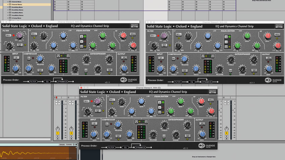Click the compressor Ratio knob in the top-left plugin
Viewport: 285px width, 160px height.
tap(51, 68)
